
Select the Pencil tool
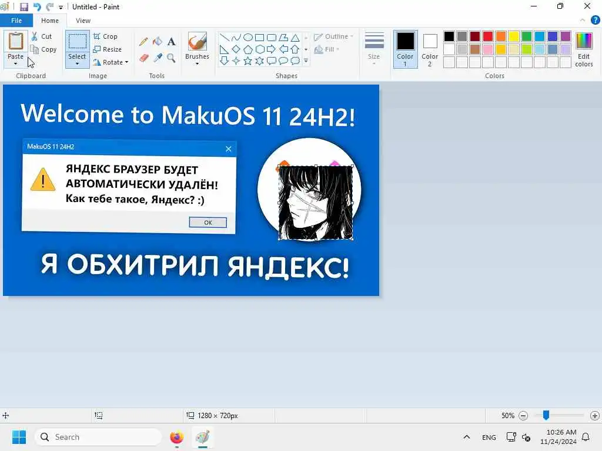click(x=143, y=42)
